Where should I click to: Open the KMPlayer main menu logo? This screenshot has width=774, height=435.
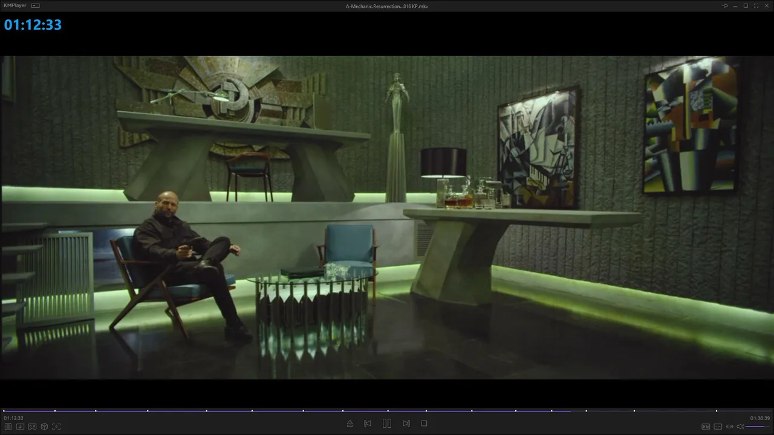pyautogui.click(x=15, y=5)
